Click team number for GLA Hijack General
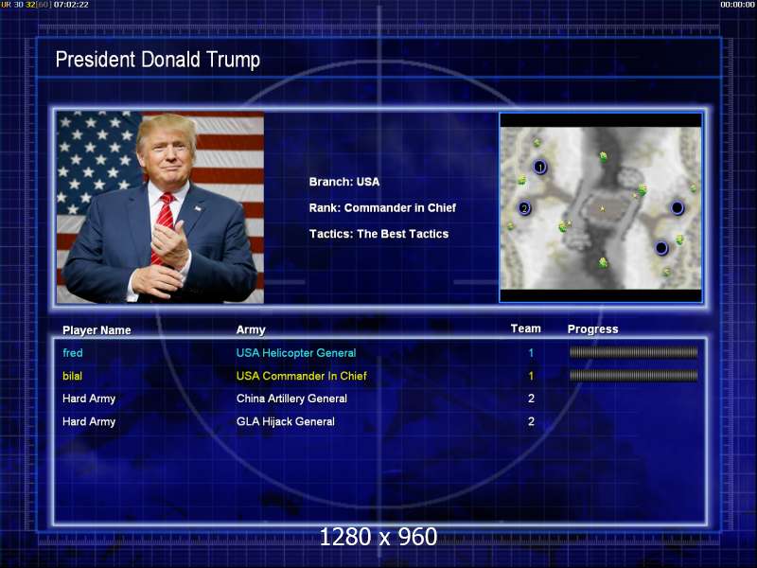This screenshot has width=757, height=568. click(x=531, y=421)
